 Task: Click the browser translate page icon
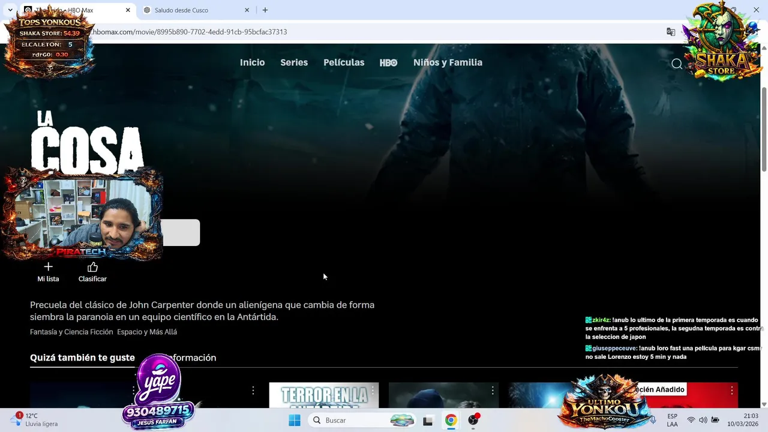click(671, 32)
